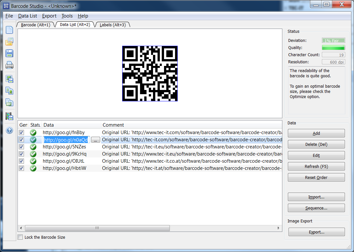Screen dimensions: 354x252
Task: Uncheck the Generate box for goo.gl/5NZes
Action: coord(21,147)
